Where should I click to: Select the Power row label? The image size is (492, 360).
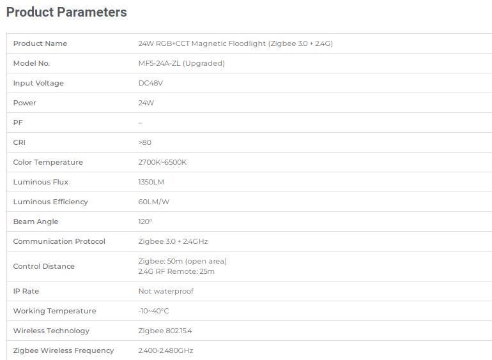[x=24, y=103]
